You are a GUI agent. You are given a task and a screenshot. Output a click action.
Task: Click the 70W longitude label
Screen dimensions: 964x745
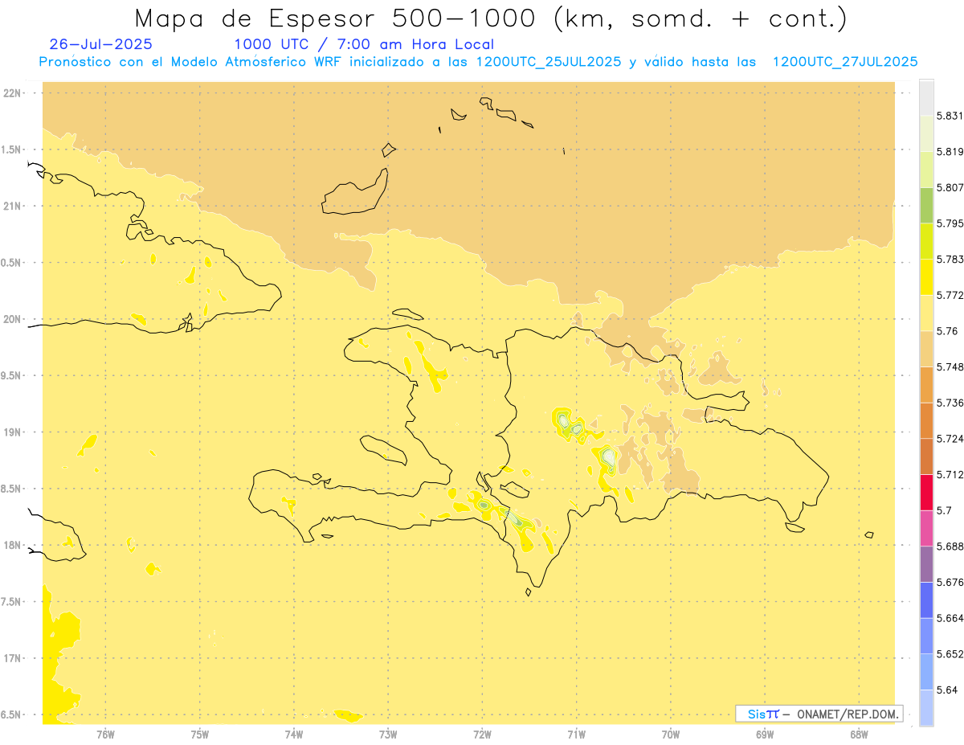671,734
